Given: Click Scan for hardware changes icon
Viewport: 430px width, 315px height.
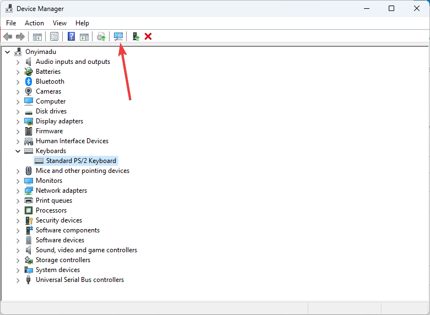Looking at the screenshot, I should pos(118,36).
